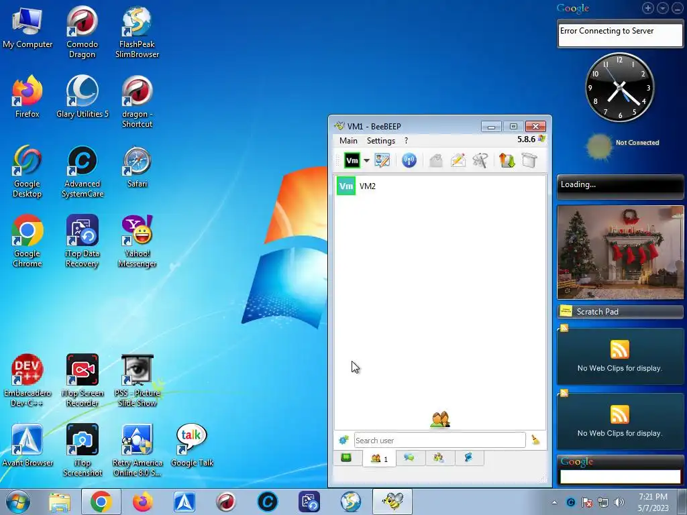Switch to the users tab showing 1

380,459
